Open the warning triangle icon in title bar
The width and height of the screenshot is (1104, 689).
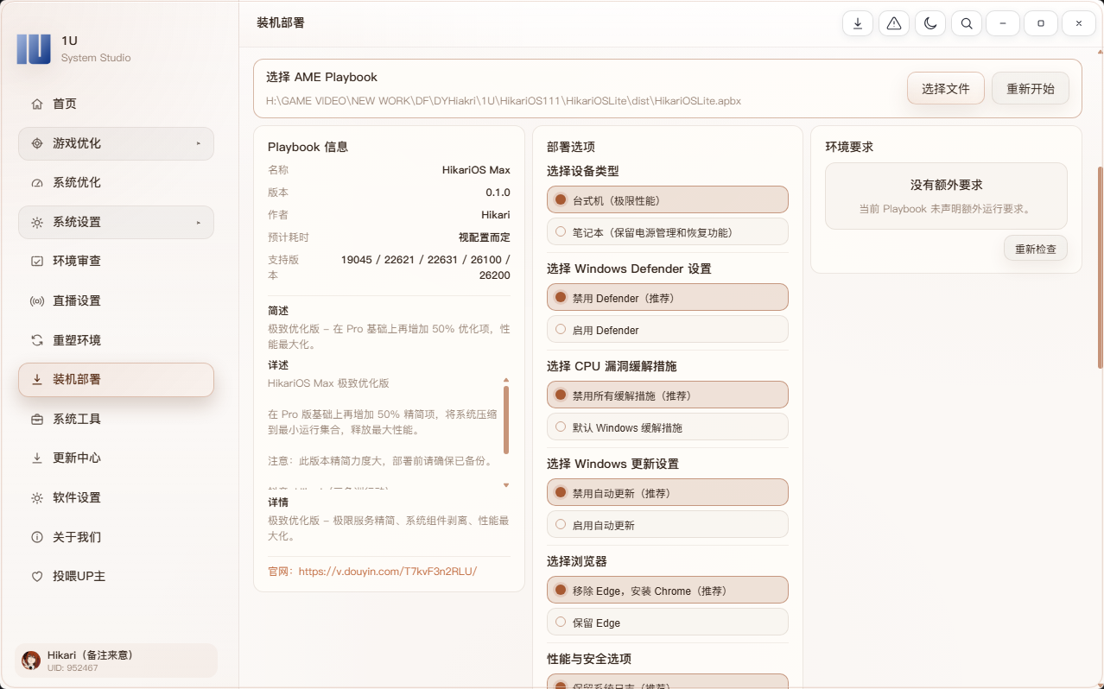894,23
